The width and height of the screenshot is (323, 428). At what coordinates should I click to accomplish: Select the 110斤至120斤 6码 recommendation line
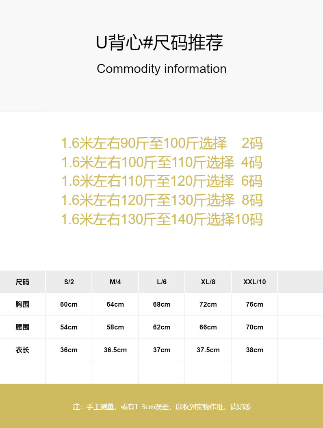[x=162, y=181]
